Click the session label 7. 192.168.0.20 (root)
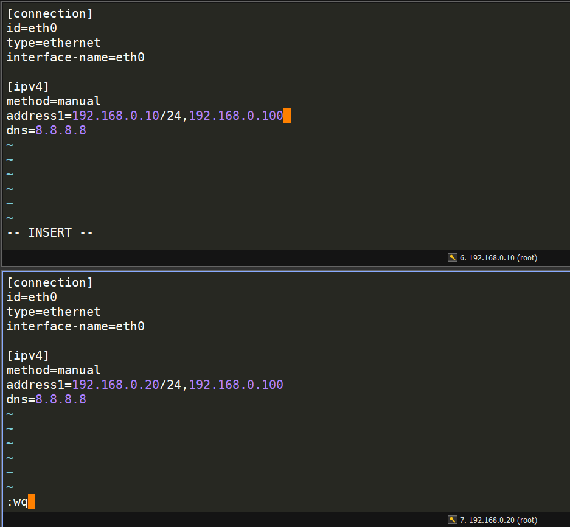This screenshot has width=570, height=527. [x=498, y=520]
